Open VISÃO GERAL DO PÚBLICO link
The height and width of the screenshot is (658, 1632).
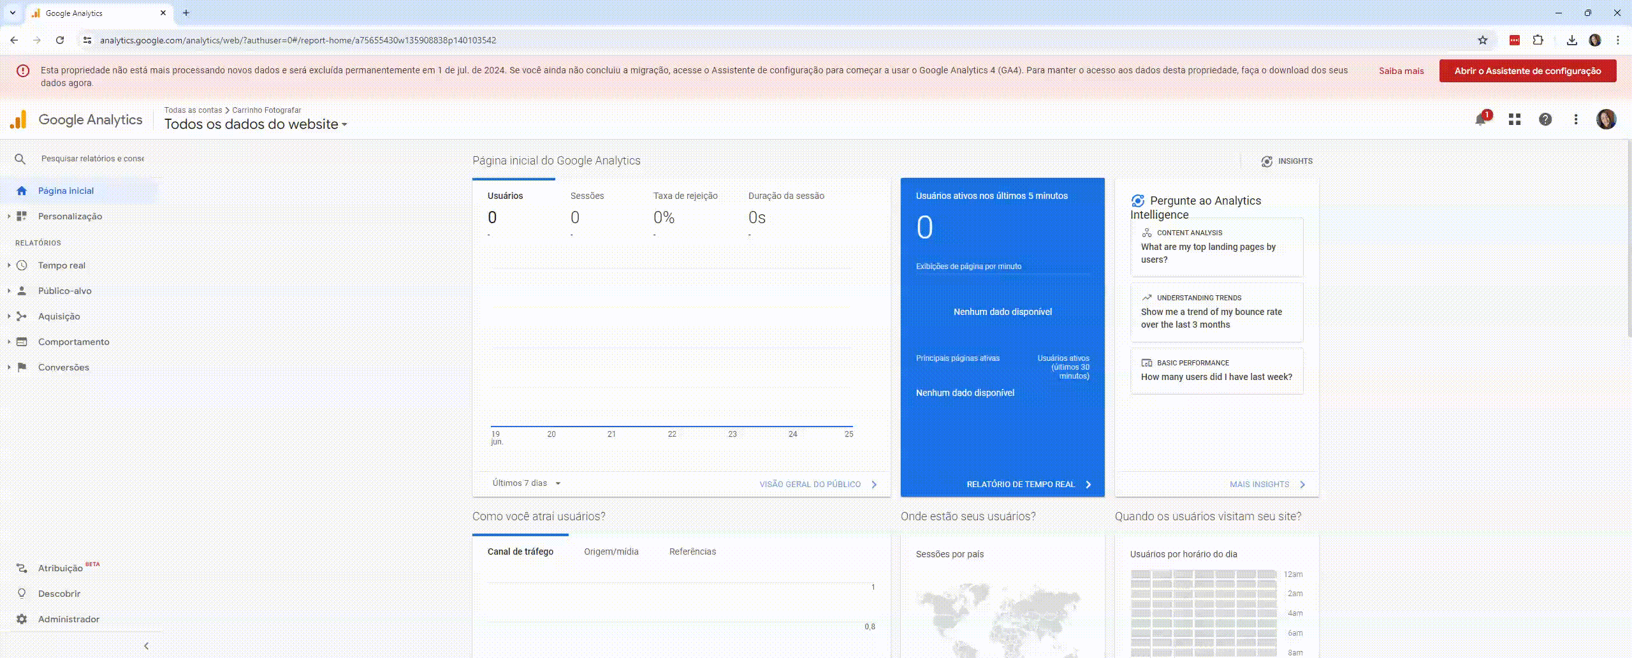(818, 485)
